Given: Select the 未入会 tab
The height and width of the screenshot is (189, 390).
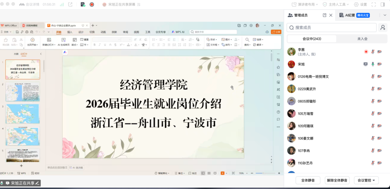Looking at the screenshot, I should pos(362,39).
